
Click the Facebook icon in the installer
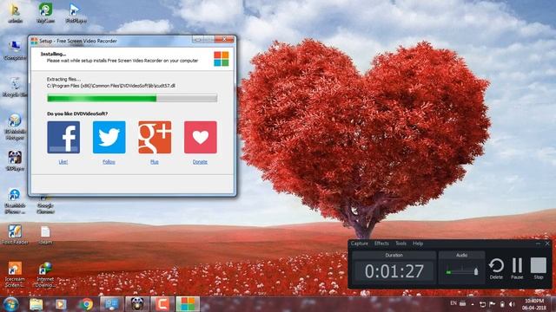(63, 137)
